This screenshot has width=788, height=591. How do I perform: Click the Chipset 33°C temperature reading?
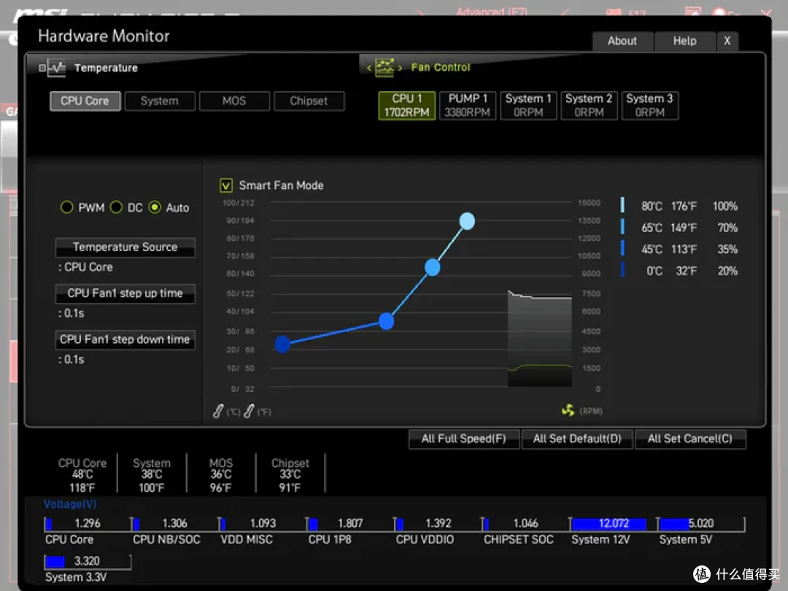[x=290, y=474]
